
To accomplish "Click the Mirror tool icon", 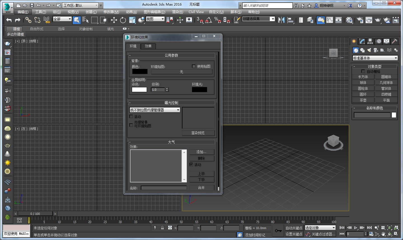I will click(282, 20).
